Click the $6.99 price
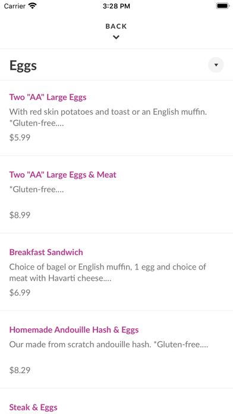The image size is (233, 414). pos(20,293)
